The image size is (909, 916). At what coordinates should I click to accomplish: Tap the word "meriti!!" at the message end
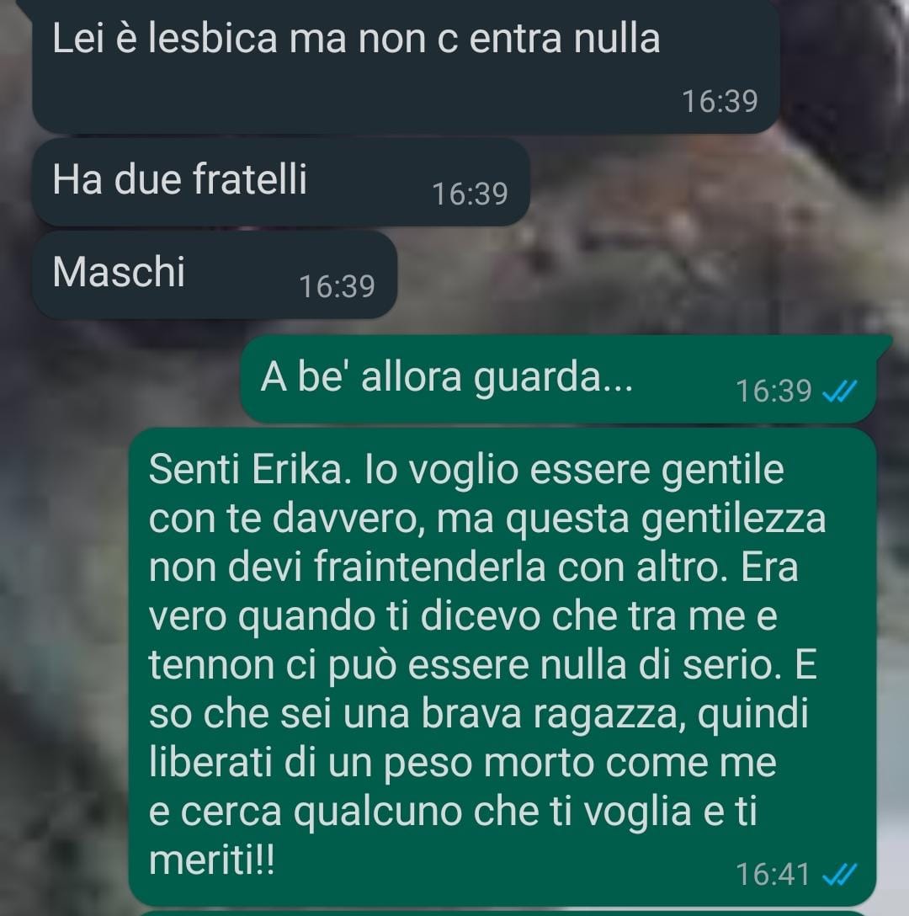tap(211, 860)
